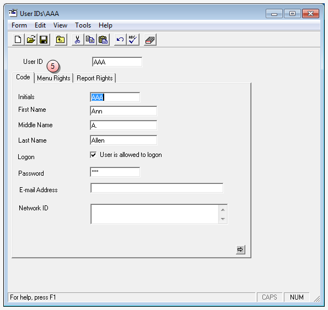This screenshot has width=328, height=310.
Task: Open the Form menu
Action: click(19, 25)
